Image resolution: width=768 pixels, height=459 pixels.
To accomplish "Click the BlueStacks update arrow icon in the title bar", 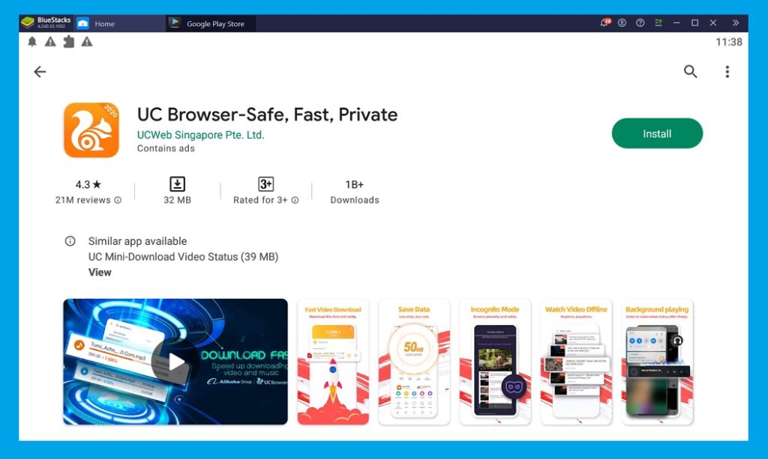I will [658, 22].
